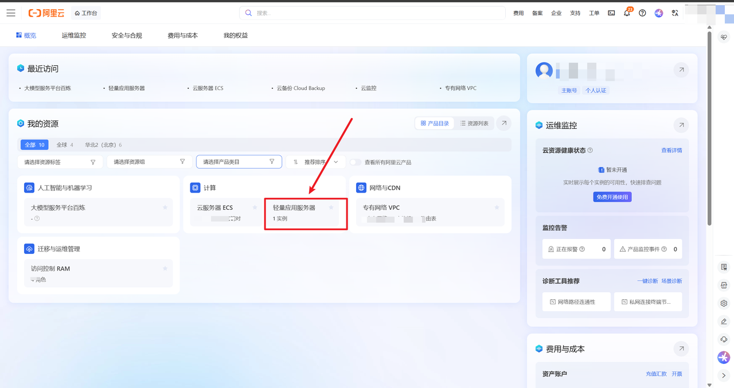Viewport: 734px width, 388px height.
Task: Toggle 查看所有阿里云产品 switch
Action: (x=356, y=162)
